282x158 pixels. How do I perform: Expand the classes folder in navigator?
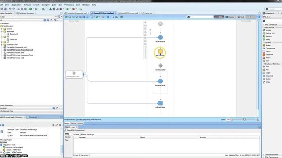coord(2,29)
